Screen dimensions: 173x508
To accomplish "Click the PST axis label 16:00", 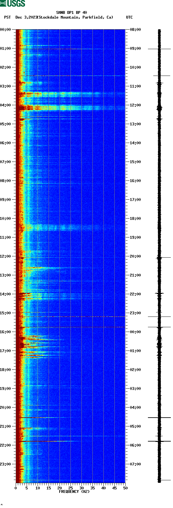I will [6, 332].
